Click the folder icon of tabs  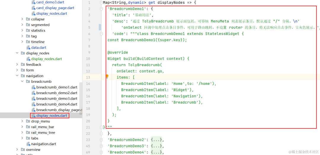coord(28,138)
